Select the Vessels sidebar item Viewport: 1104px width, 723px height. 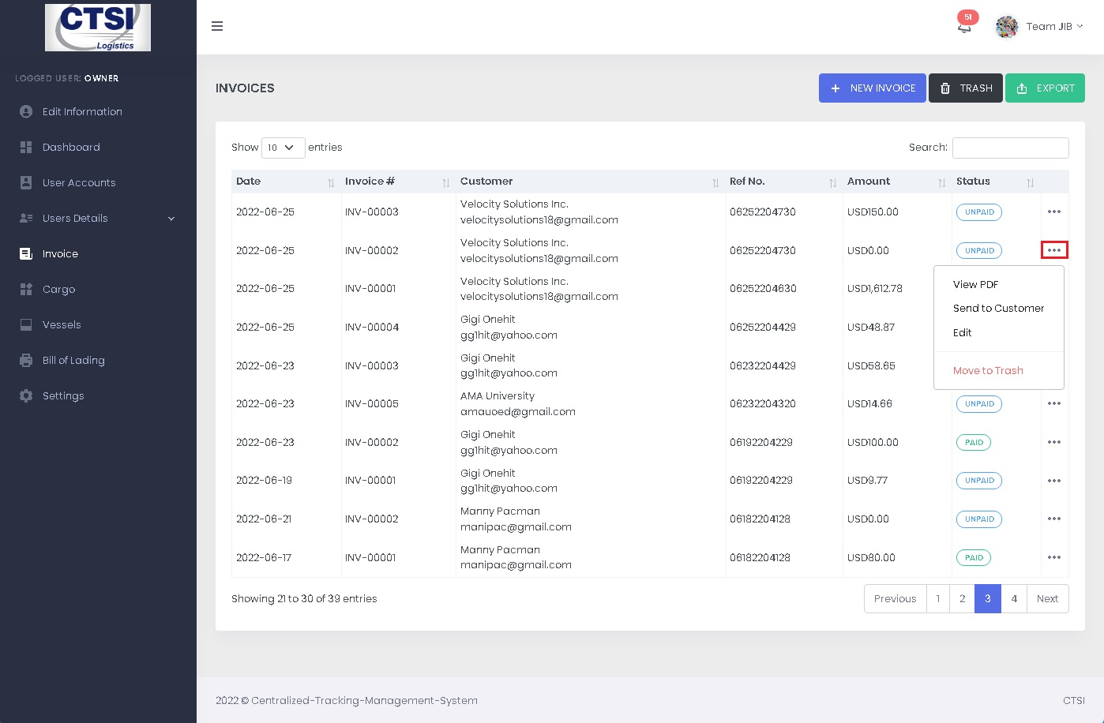[62, 325]
